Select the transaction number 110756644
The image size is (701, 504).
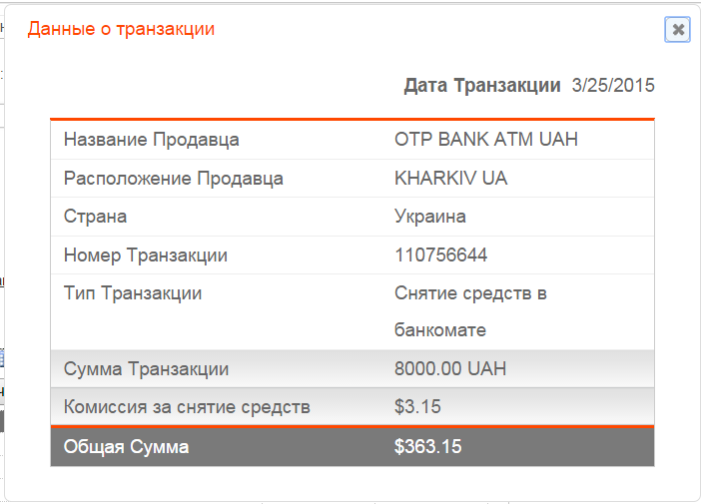[x=441, y=255]
